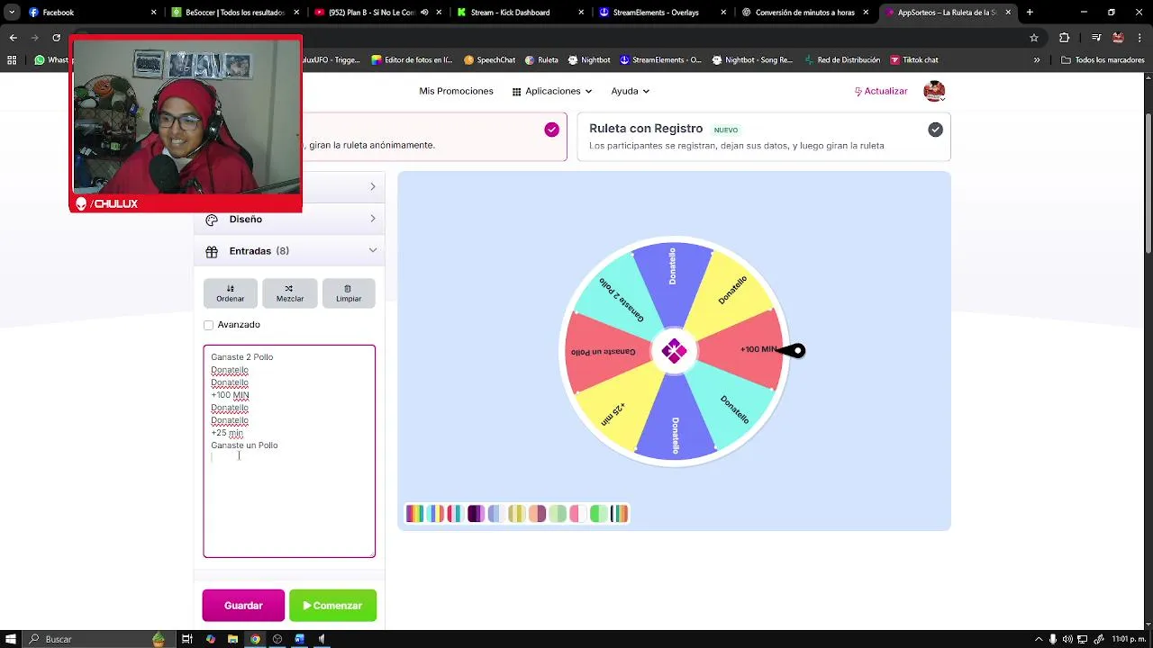Open the user avatar menu

coord(934,91)
